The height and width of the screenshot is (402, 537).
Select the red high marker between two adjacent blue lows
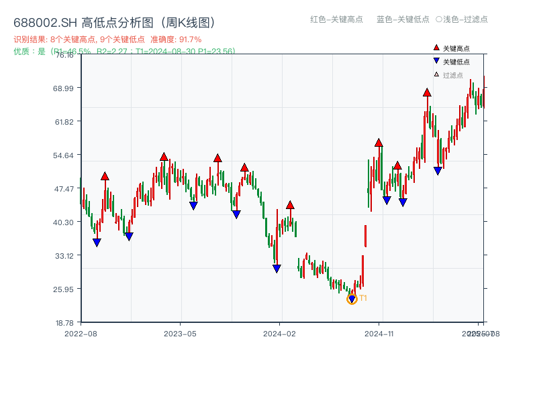tap(397, 165)
